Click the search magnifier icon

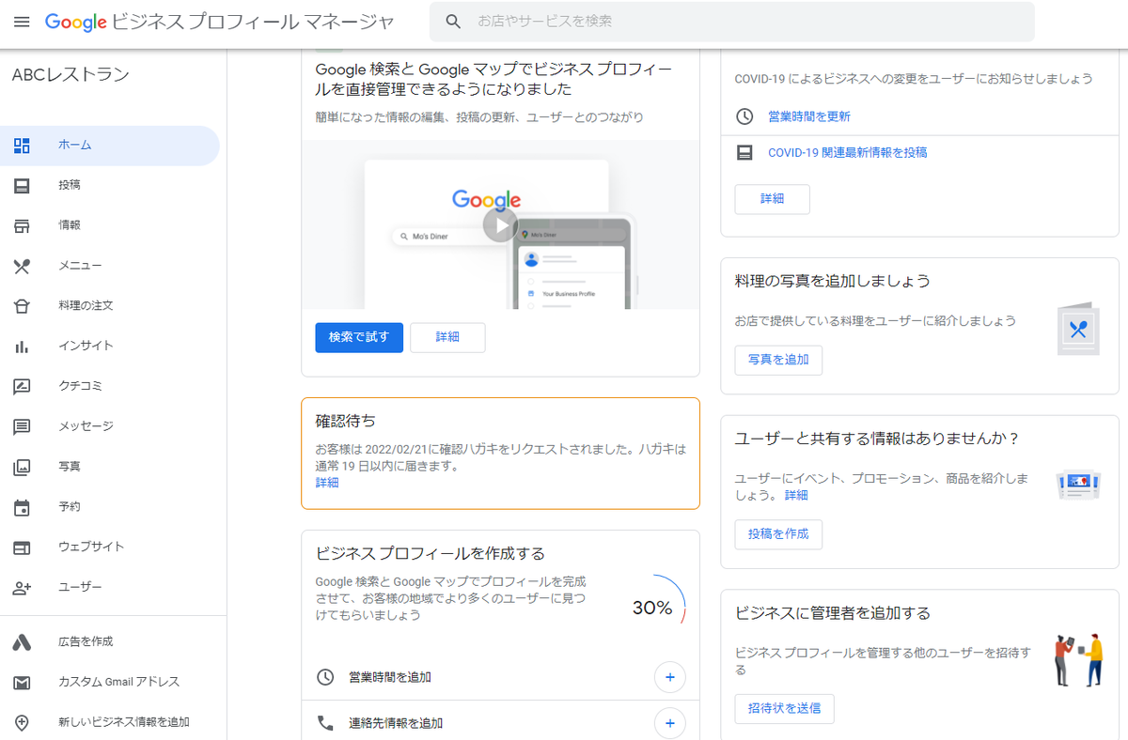[454, 21]
